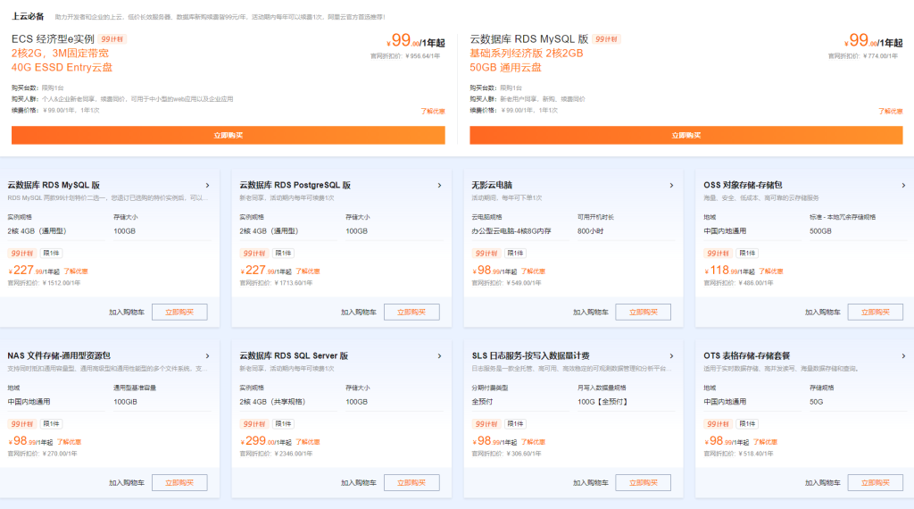Click 立即购买 in the RDS SQL Server card
Screen dimensions: 914x509
[411, 483]
